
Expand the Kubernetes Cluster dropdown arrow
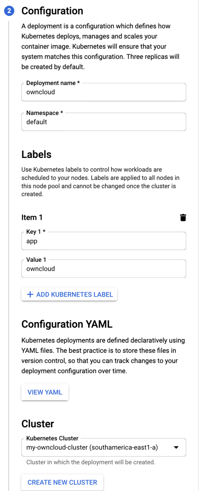tap(176, 448)
